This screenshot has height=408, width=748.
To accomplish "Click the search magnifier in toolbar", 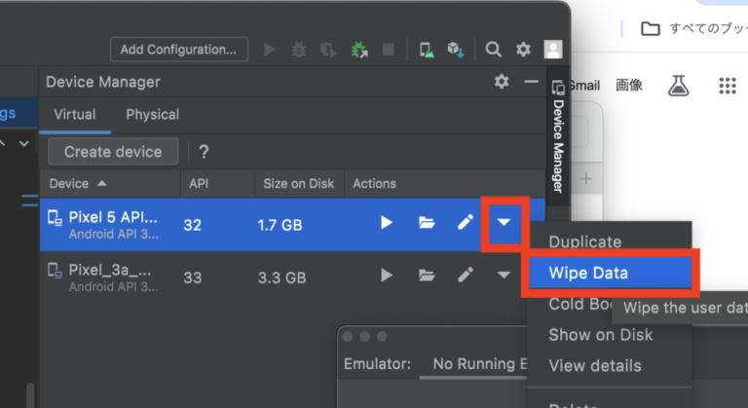I will (x=494, y=49).
